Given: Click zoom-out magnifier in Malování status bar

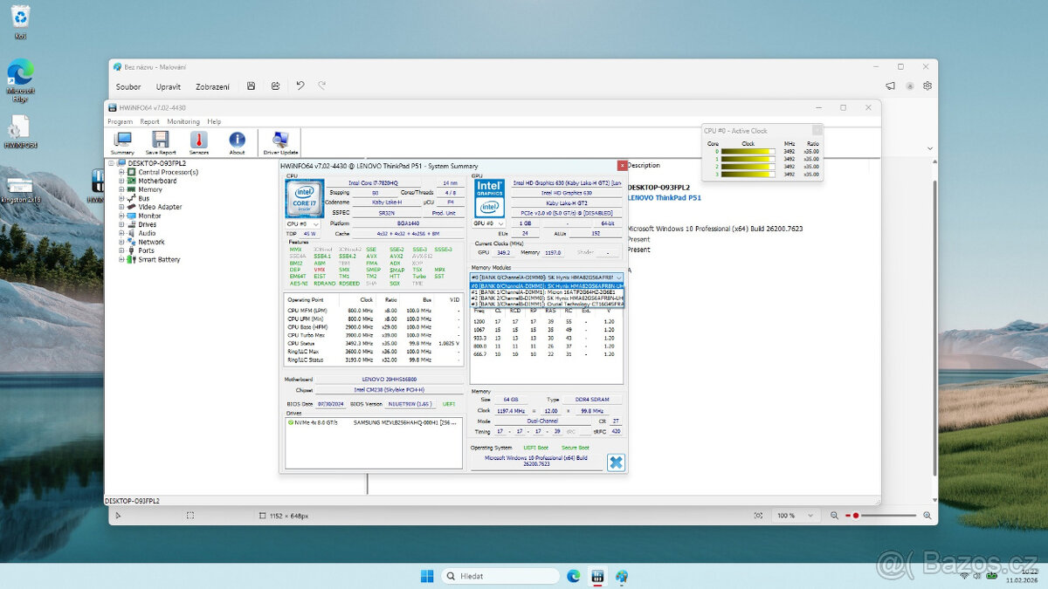Looking at the screenshot, I should tap(835, 516).
